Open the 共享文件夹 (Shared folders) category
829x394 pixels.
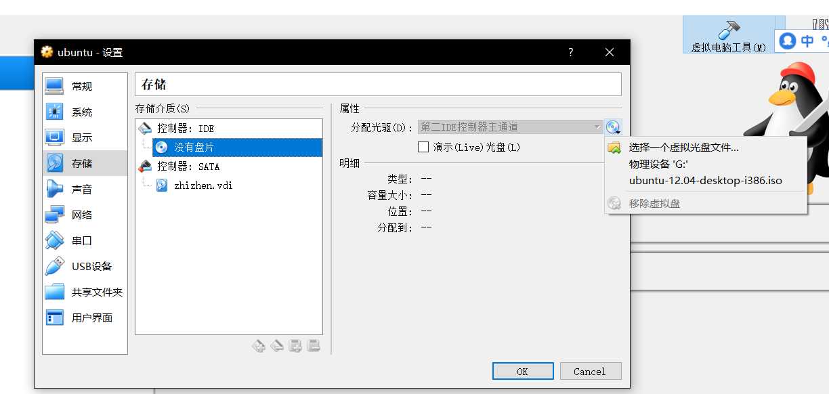click(85, 292)
